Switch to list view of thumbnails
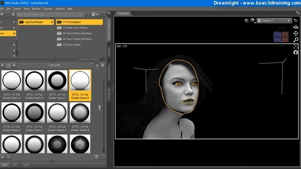The image size is (301, 169). tap(103, 66)
